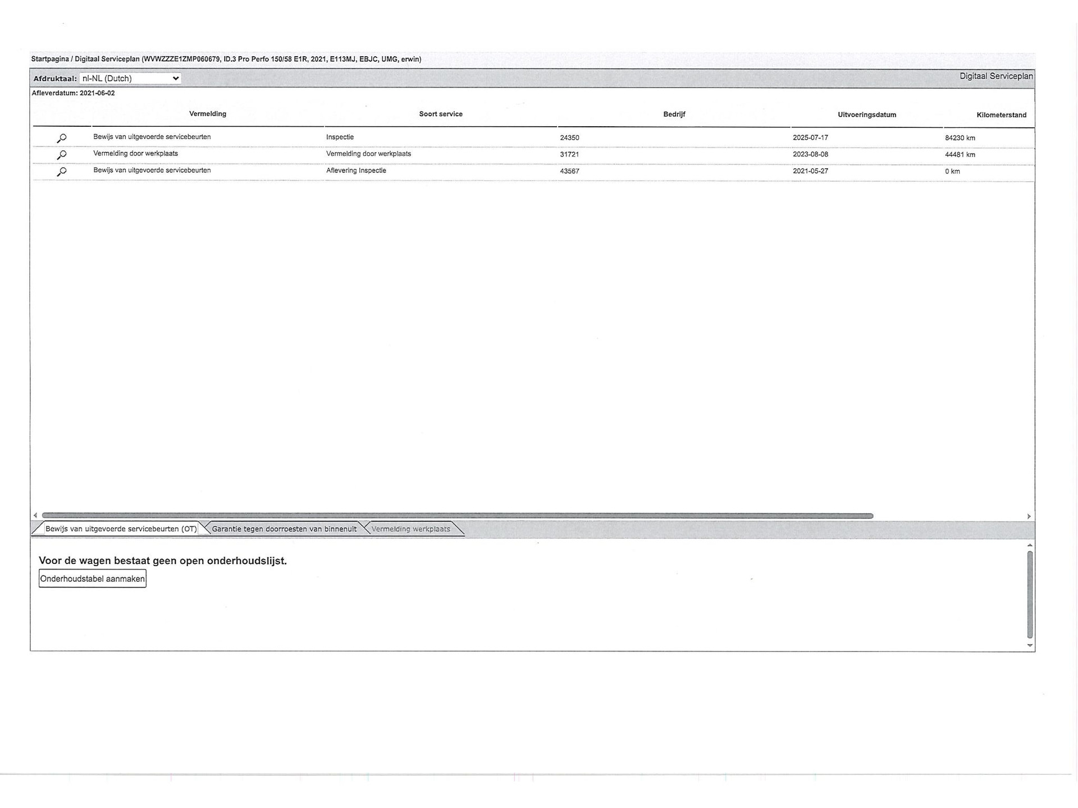Click the Kilometerstand column header

1001,115
